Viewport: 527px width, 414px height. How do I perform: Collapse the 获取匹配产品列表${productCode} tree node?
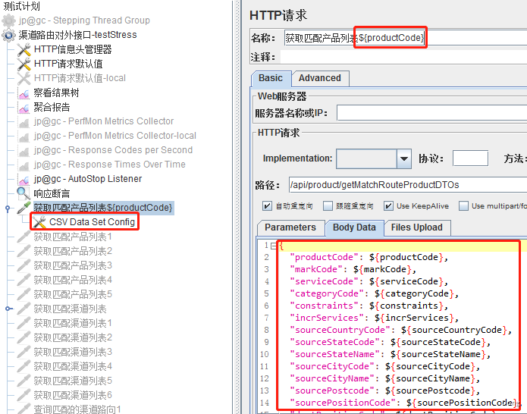pos(8,208)
